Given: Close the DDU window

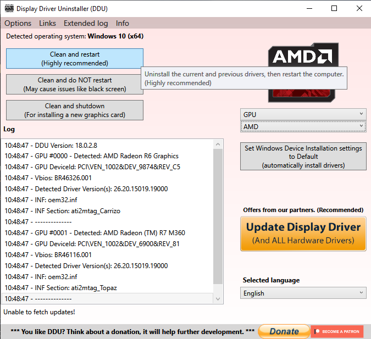Looking at the screenshot, I should point(359,9).
